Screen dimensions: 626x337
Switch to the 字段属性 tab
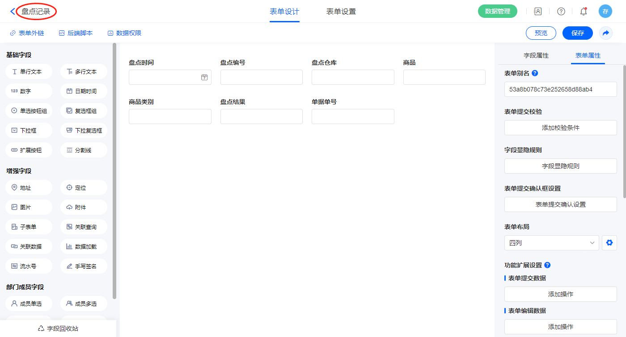click(536, 55)
